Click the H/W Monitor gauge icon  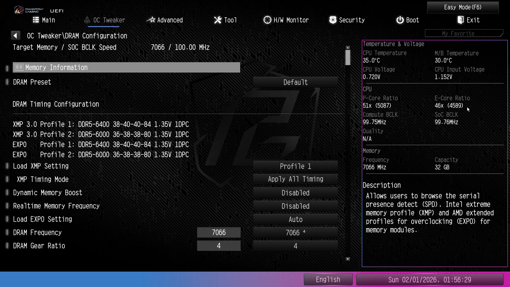click(267, 20)
